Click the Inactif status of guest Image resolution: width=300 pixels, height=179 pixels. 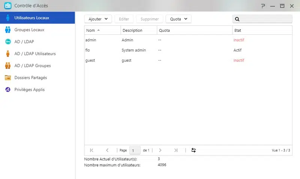pyautogui.click(x=239, y=60)
